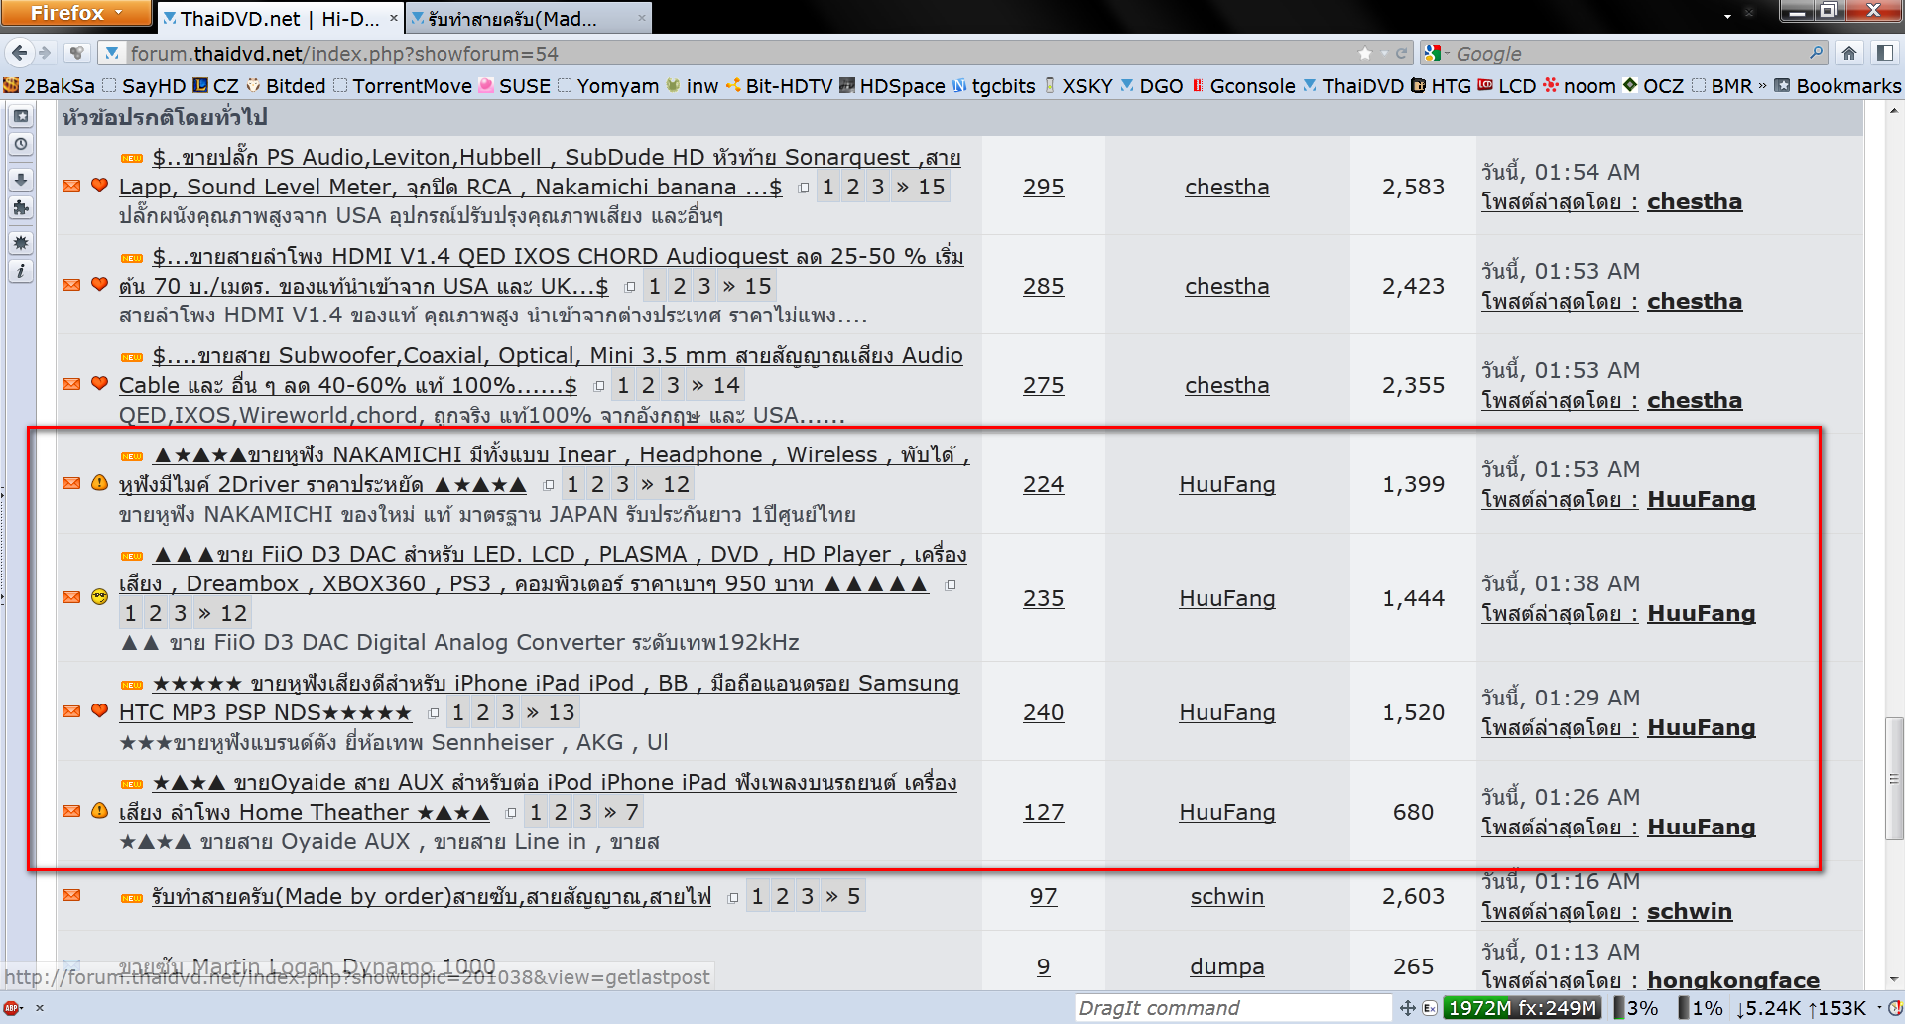Image resolution: width=1905 pixels, height=1024 pixels.
Task: Open the OCZ bookmark
Action: (x=1653, y=86)
